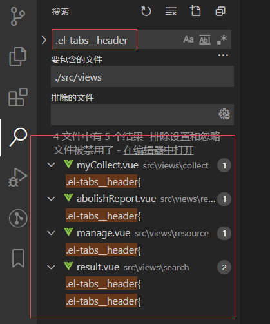Open the Source Control view
This screenshot has width=270, height=324.
[x=18, y=16]
